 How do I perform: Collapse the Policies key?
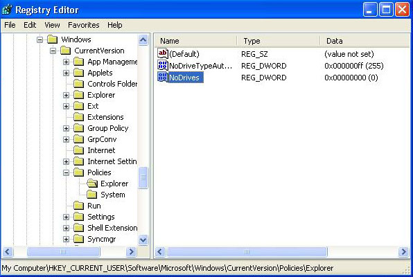[66, 172]
